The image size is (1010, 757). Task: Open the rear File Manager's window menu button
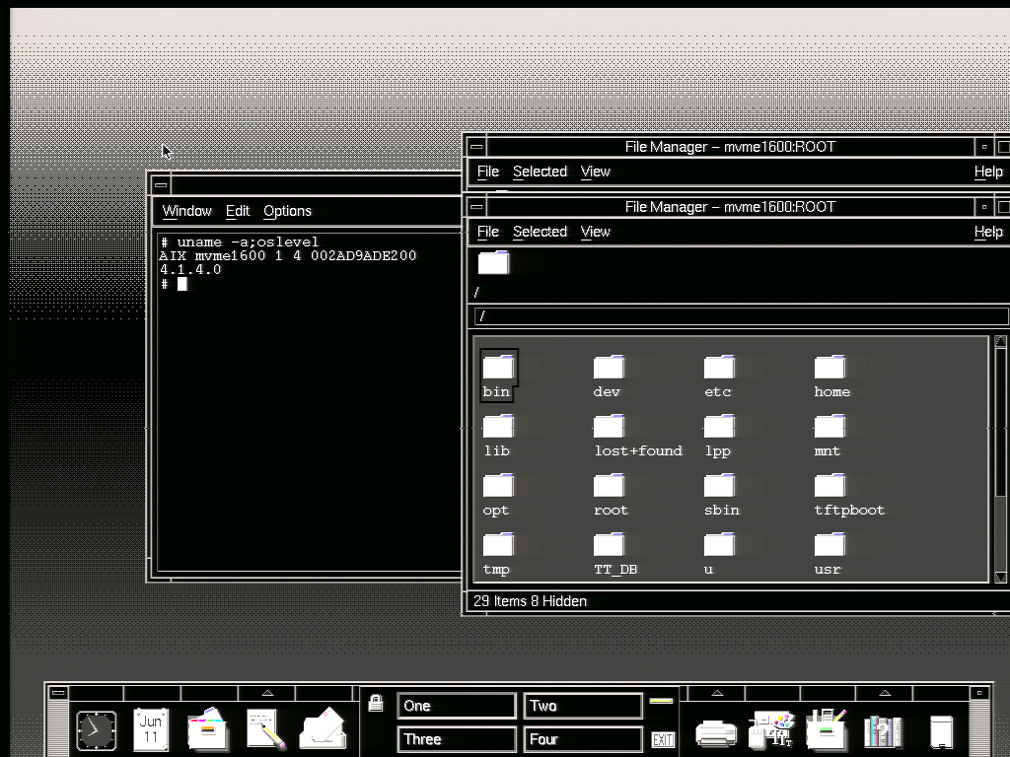476,147
